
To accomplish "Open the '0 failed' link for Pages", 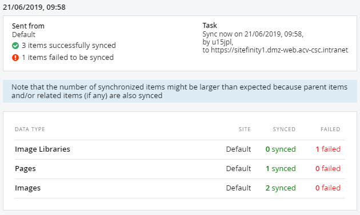I will (x=328, y=169).
